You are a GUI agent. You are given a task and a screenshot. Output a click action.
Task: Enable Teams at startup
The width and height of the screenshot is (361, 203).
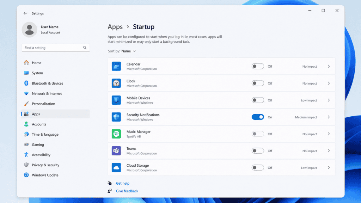pyautogui.click(x=258, y=151)
